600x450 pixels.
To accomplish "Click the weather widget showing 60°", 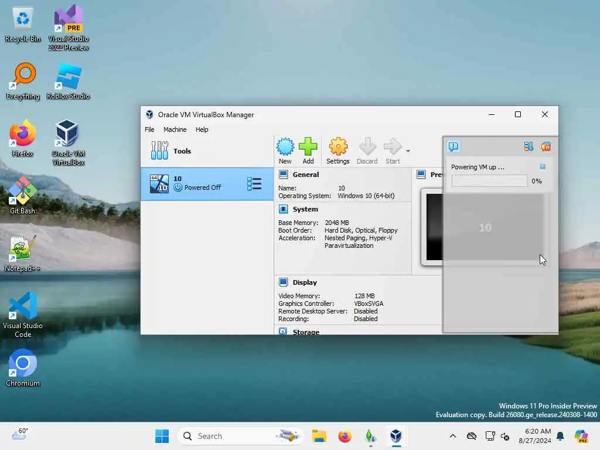I will pyautogui.click(x=20, y=434).
